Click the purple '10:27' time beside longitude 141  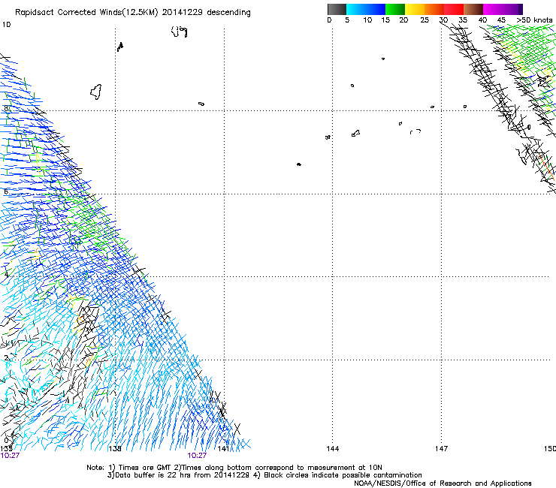[197, 456]
